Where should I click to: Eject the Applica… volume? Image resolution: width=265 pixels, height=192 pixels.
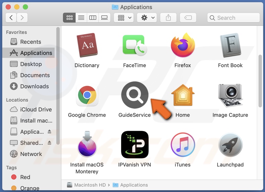pos(49,131)
